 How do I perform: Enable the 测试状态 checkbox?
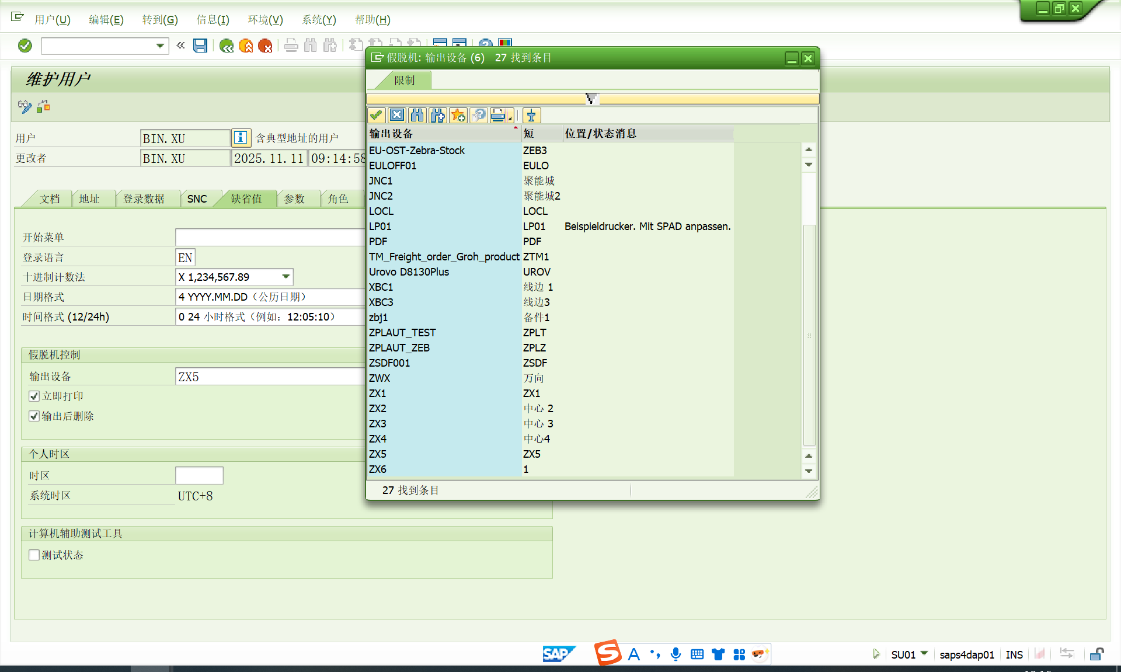[34, 555]
